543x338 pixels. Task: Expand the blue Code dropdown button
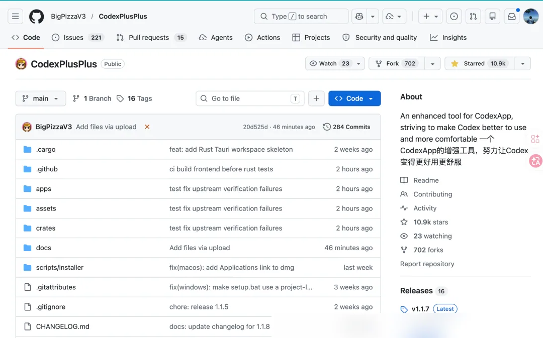[x=354, y=98]
